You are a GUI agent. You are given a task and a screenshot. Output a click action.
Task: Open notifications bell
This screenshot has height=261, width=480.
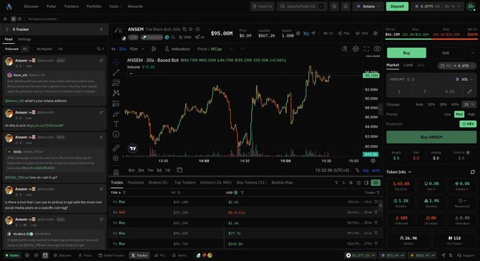(346, 6)
